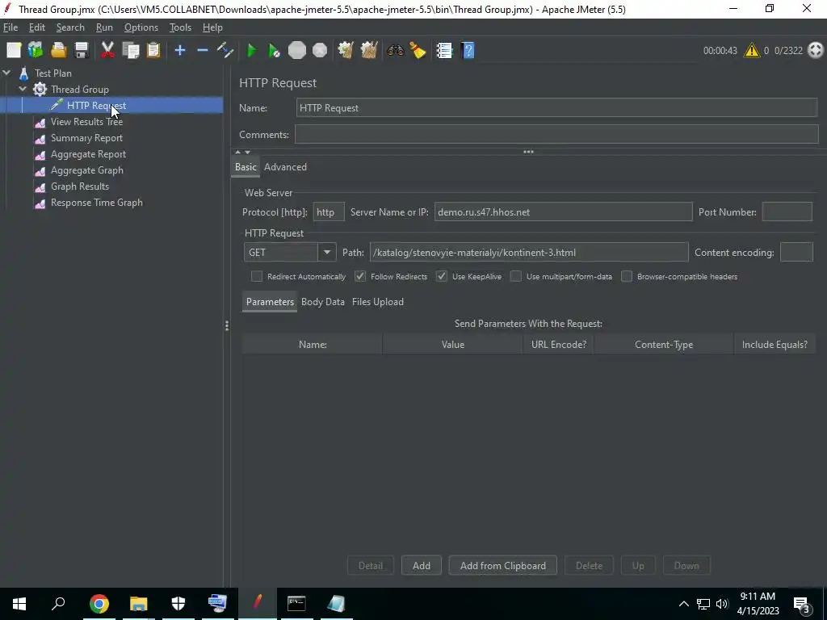Select the Parameters tab

(x=270, y=302)
